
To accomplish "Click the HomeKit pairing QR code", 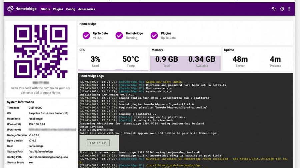I will tap(41, 50).
